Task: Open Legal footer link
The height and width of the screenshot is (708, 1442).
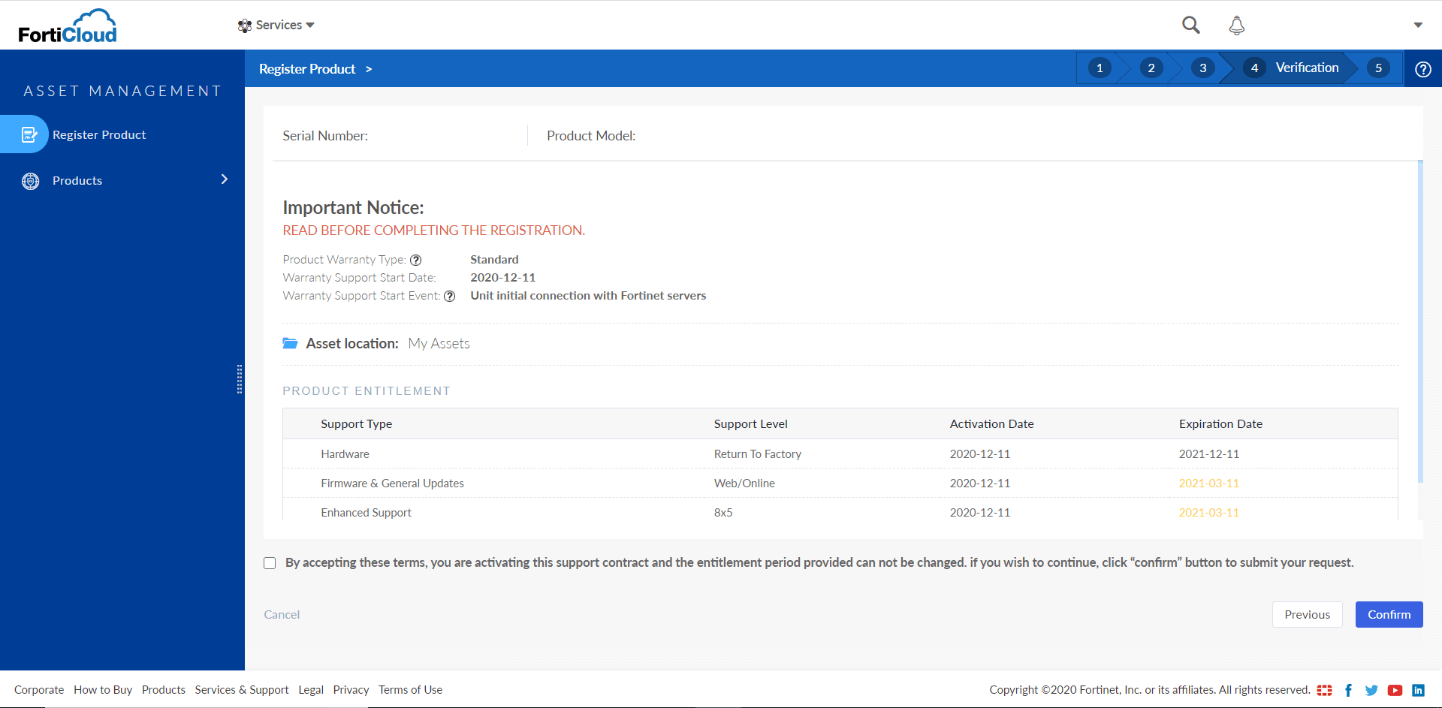Action: point(311,690)
